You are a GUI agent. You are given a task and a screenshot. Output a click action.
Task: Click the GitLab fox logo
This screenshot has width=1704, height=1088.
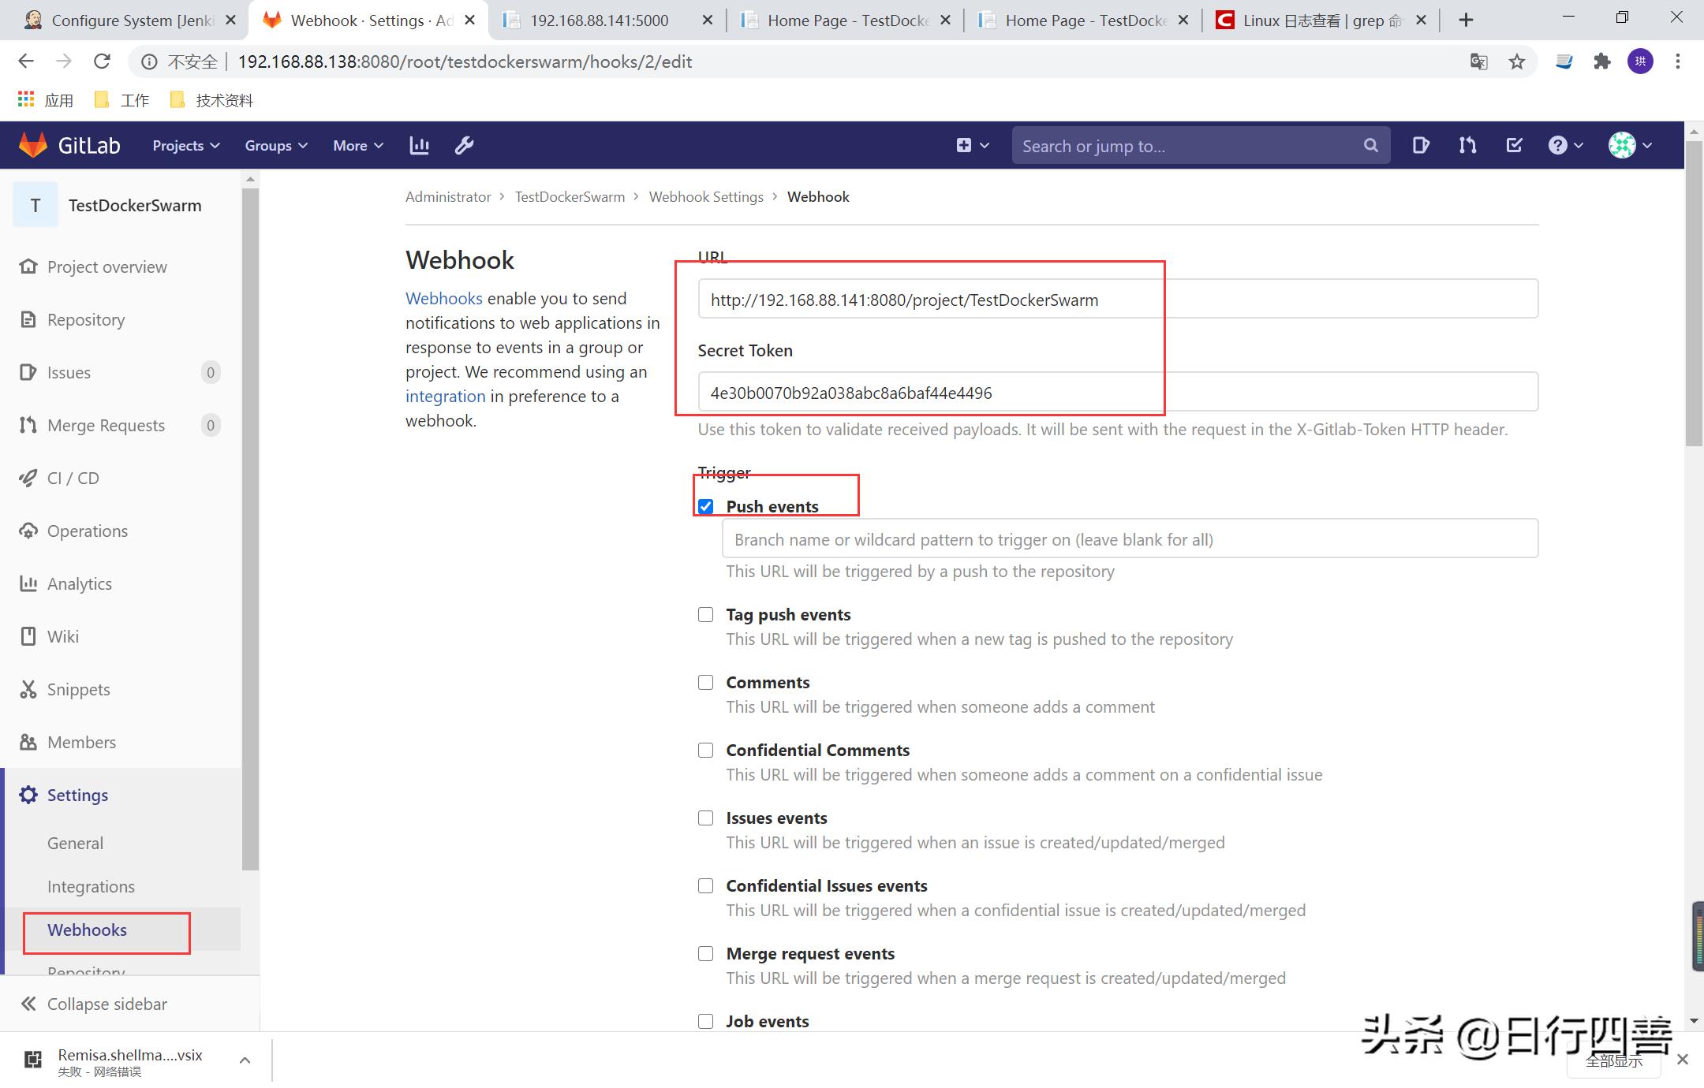[x=33, y=145]
